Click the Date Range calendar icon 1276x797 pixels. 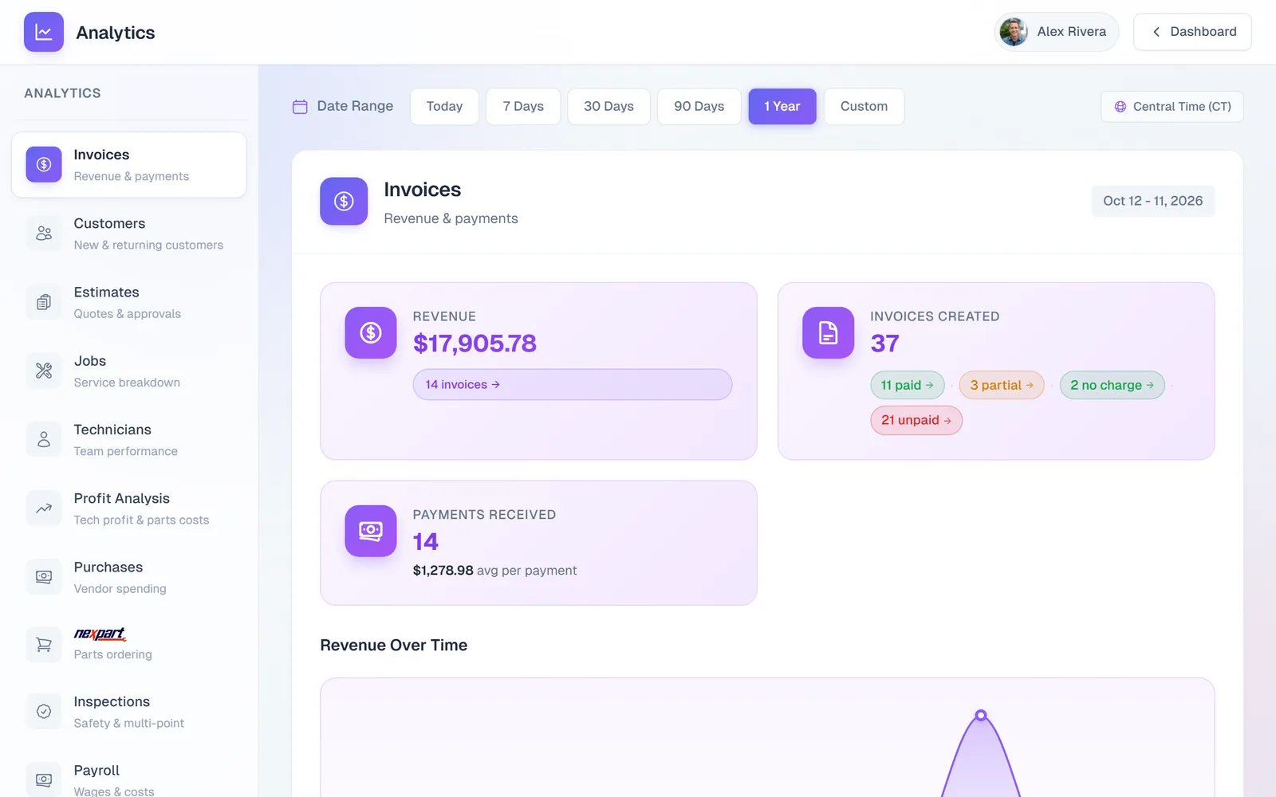pos(300,107)
